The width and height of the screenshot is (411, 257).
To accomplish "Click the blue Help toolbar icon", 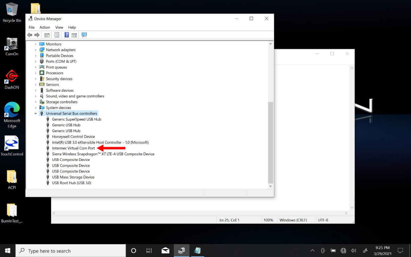I will [67, 35].
